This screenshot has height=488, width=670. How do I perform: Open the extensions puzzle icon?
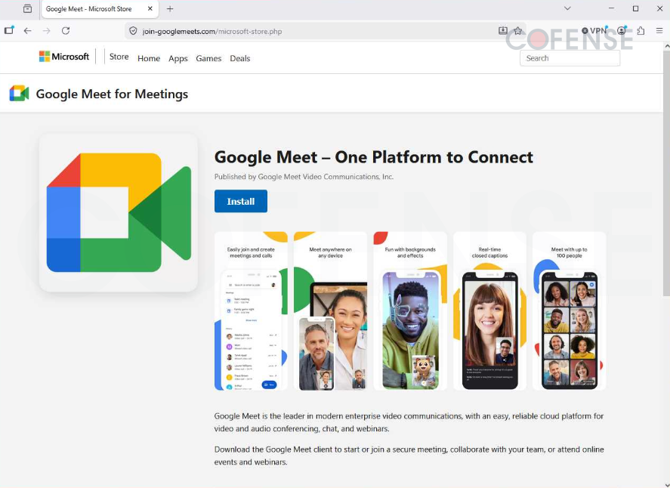click(x=641, y=31)
